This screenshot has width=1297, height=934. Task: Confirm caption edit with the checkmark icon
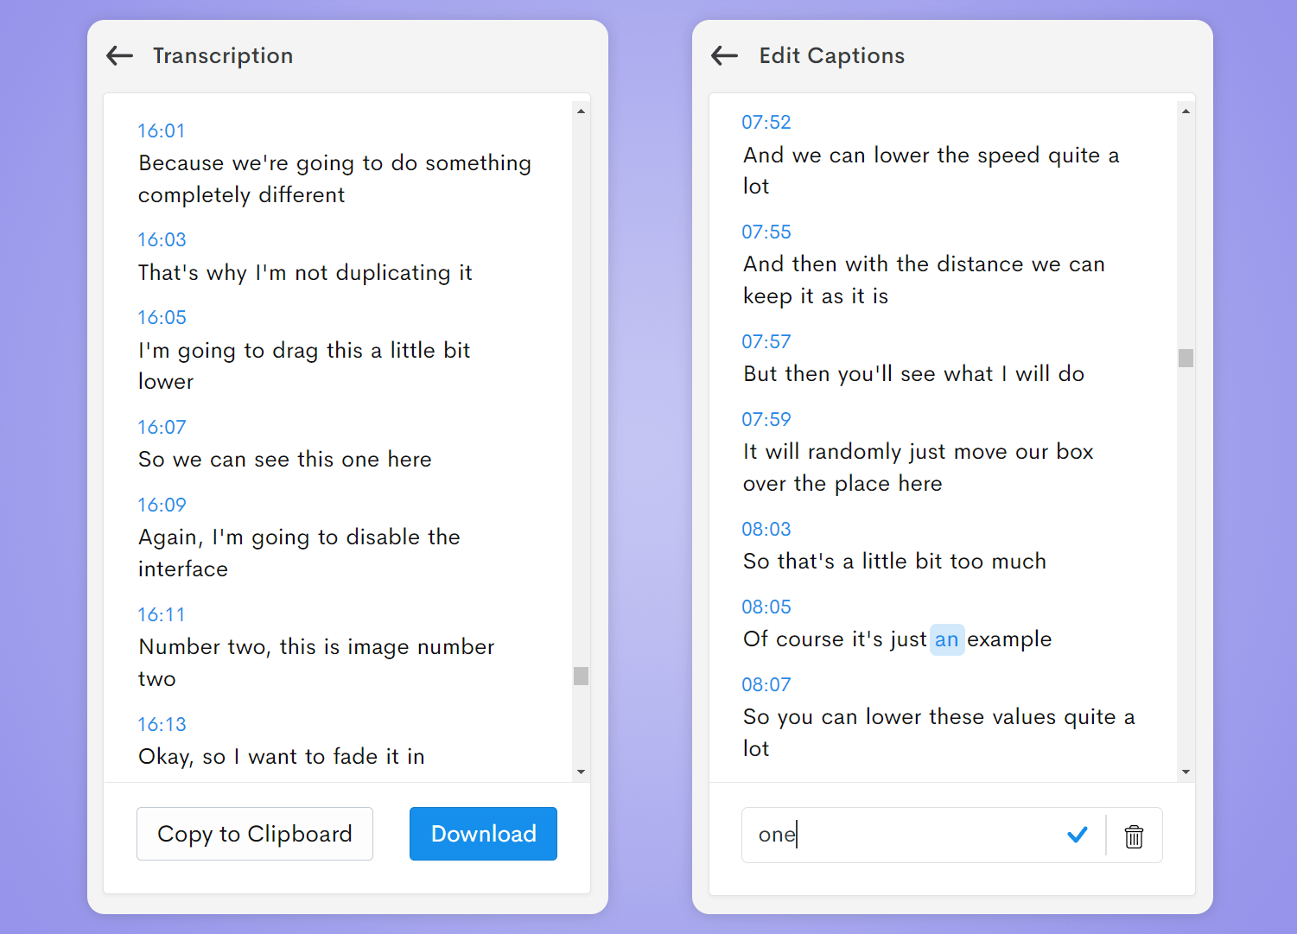pyautogui.click(x=1078, y=835)
